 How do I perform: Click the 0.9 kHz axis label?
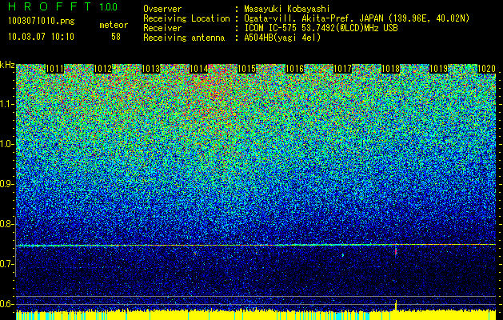click(x=7, y=184)
